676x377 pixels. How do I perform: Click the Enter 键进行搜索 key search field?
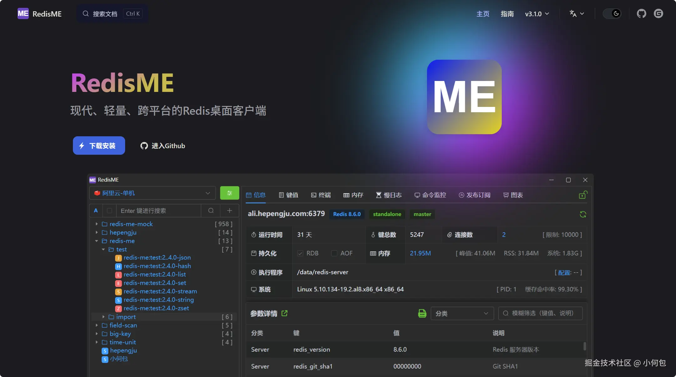coord(159,211)
